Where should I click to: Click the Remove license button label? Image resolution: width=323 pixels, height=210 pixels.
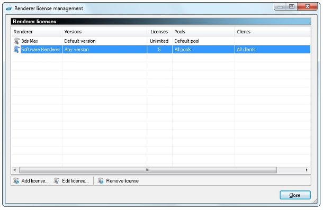[122, 181]
